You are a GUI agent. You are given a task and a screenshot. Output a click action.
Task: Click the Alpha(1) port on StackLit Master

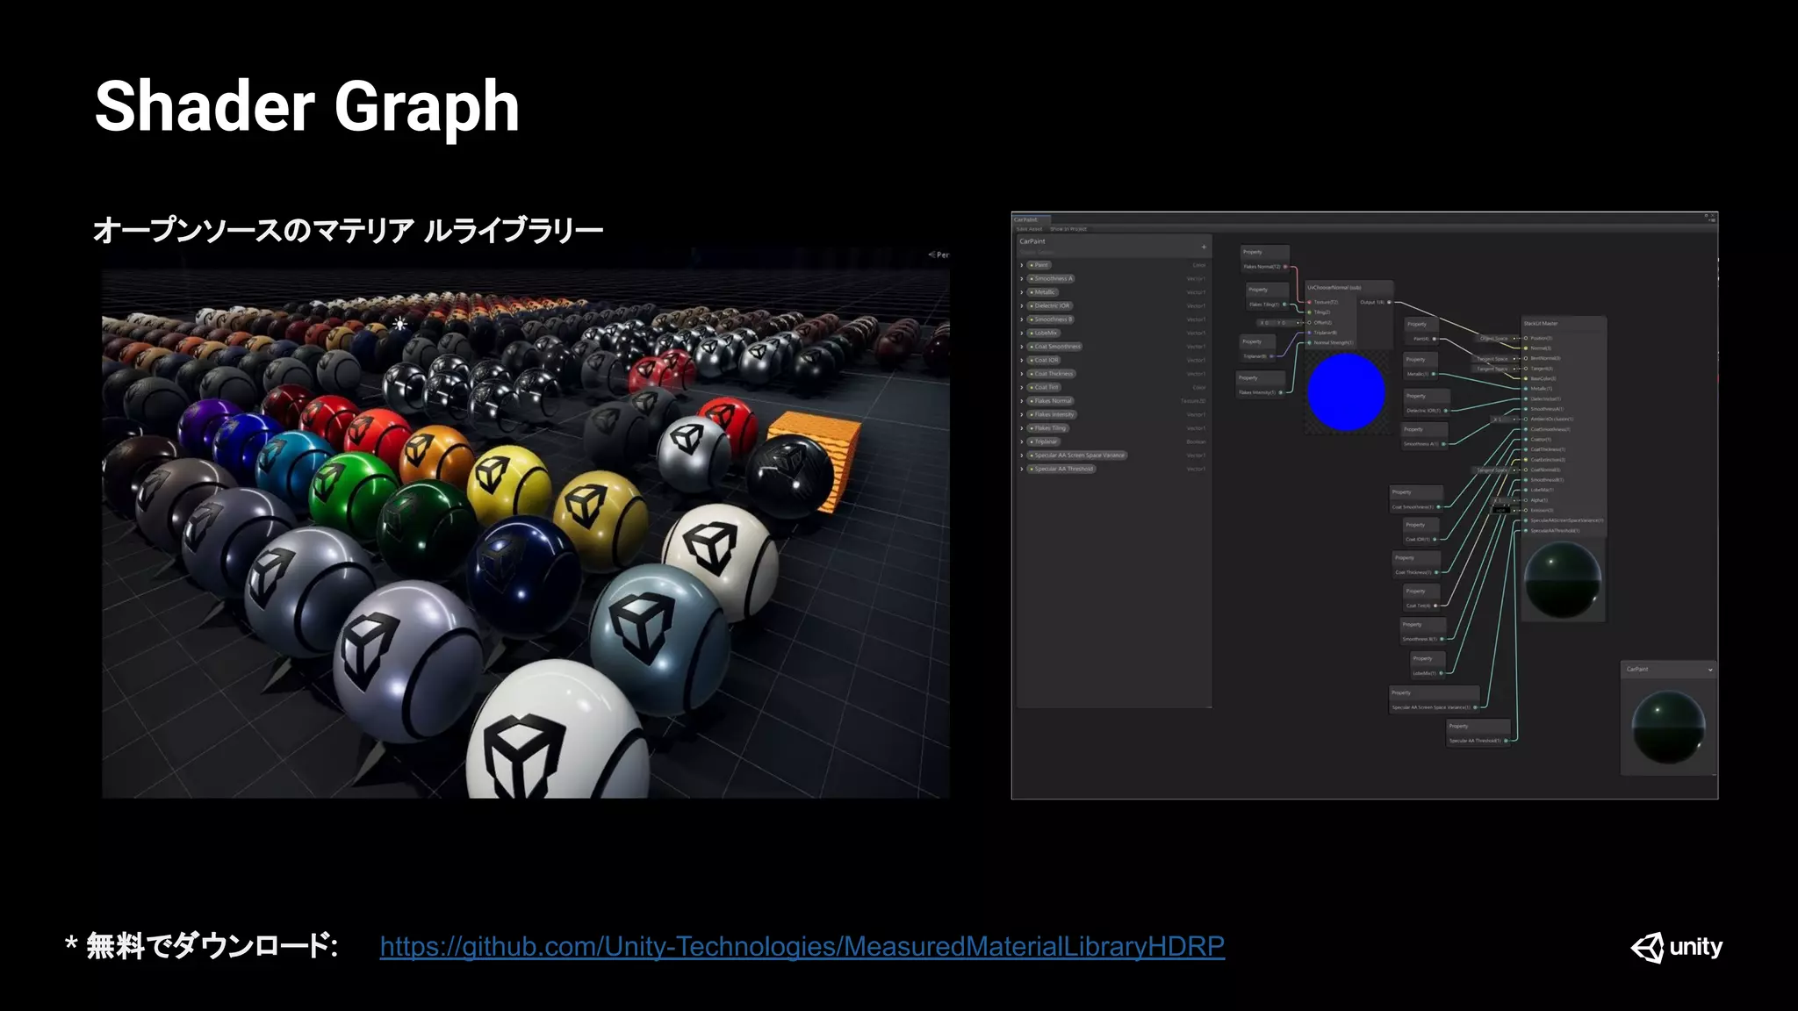1526,500
